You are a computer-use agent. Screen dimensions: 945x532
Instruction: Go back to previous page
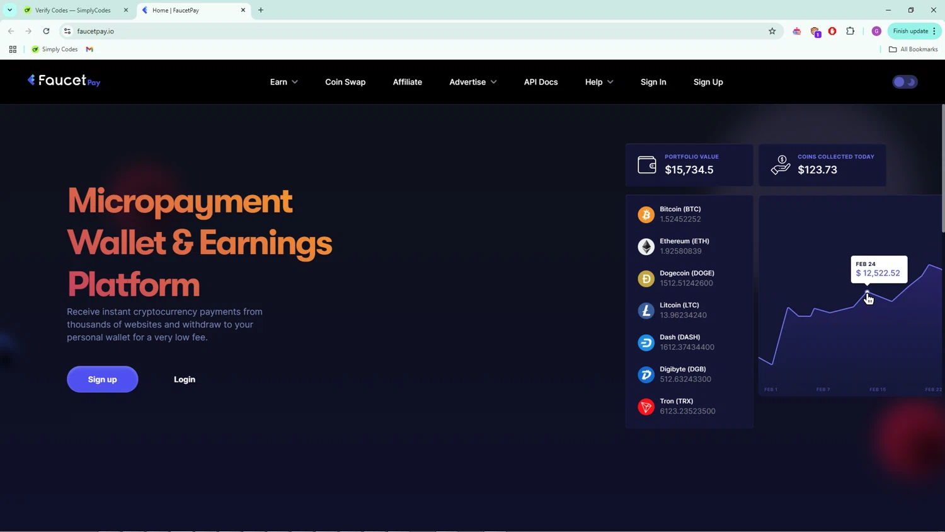click(x=11, y=31)
